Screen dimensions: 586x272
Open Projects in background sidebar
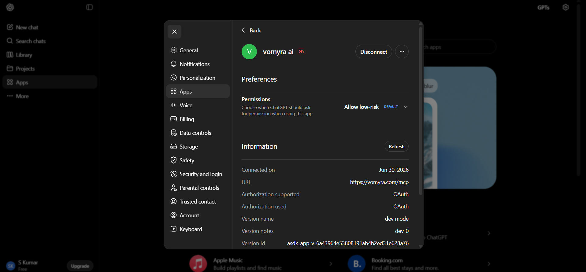(50, 68)
